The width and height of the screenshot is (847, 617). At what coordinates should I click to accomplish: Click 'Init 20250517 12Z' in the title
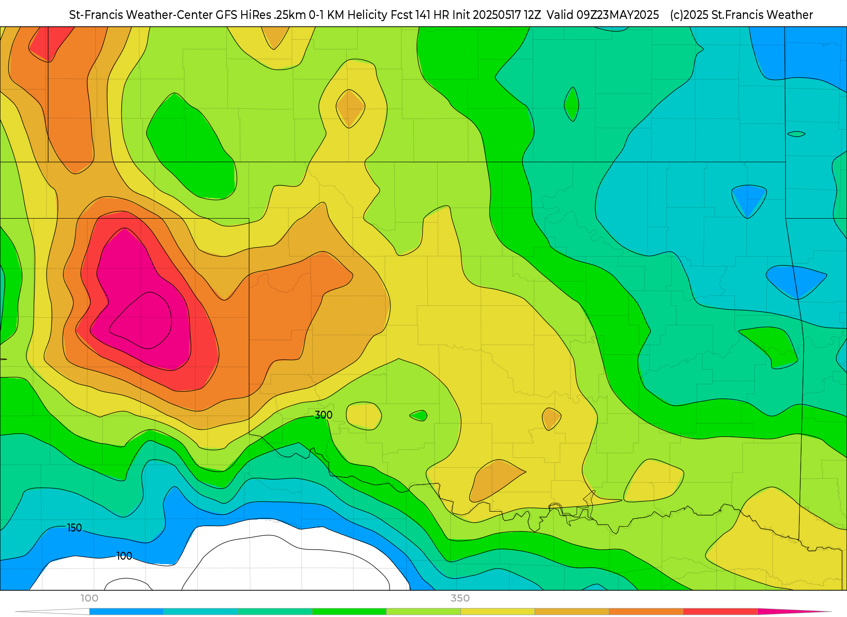(496, 15)
